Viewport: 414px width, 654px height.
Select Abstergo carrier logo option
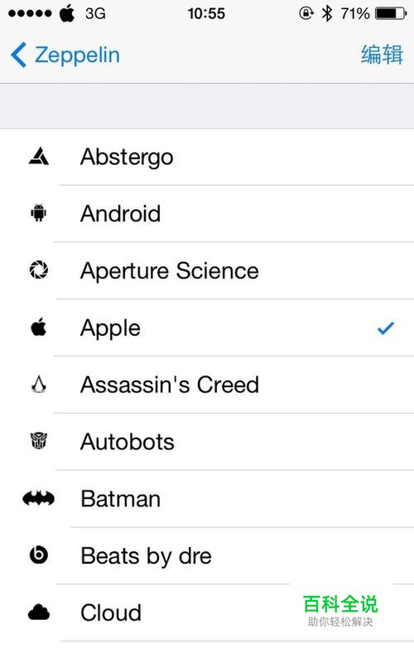tap(207, 157)
